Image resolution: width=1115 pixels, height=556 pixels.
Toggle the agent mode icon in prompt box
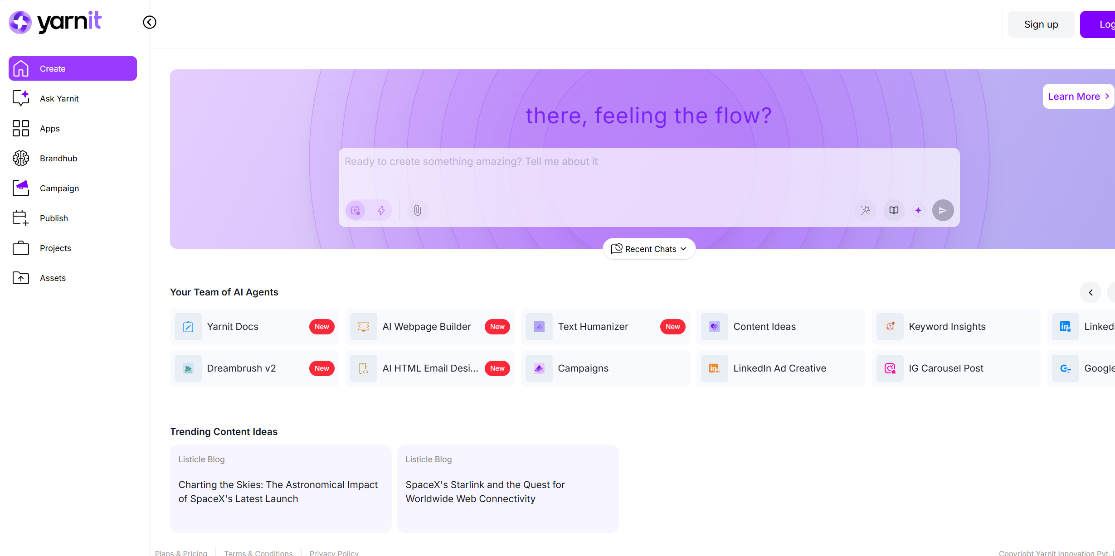pos(355,210)
